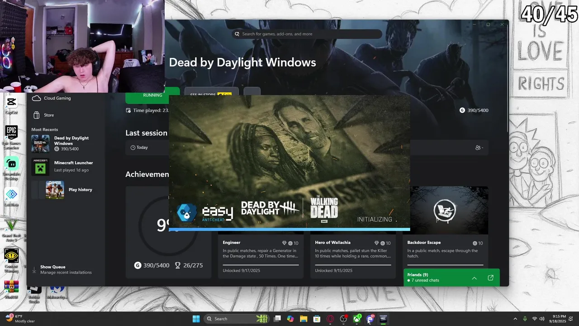This screenshot has height=326, width=579.
Task: Open Copilot from the taskbar
Action: (290, 319)
